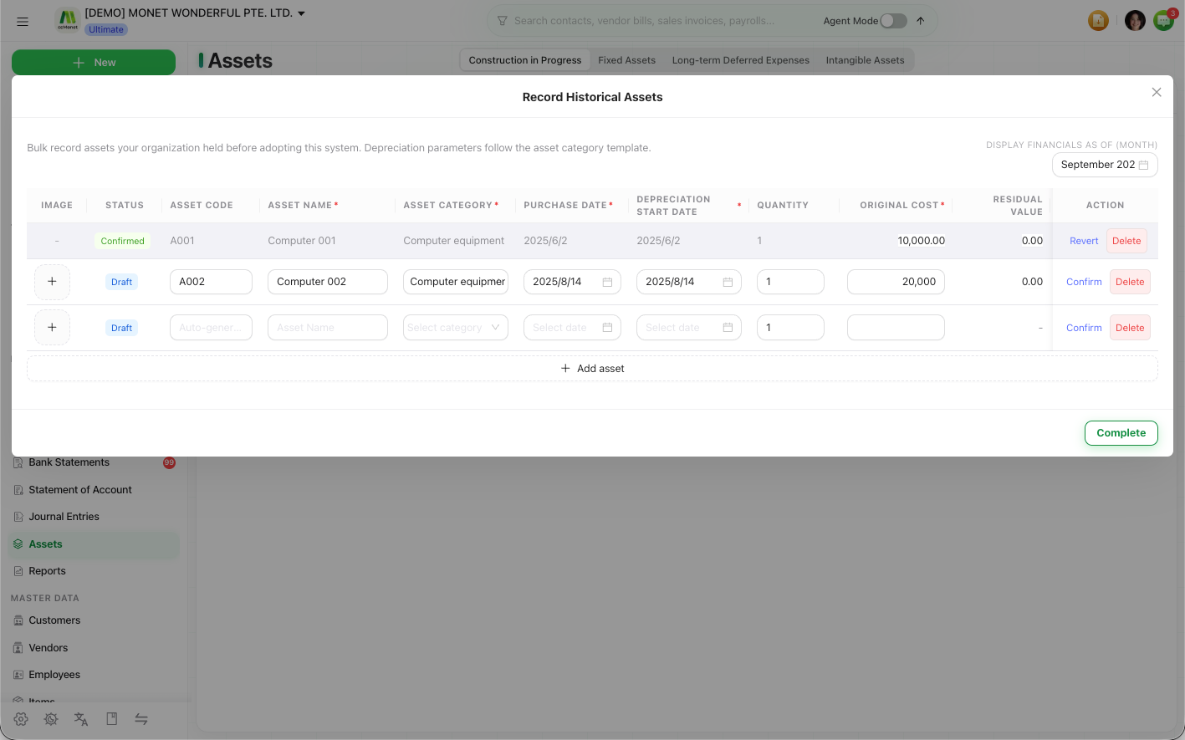1185x740 pixels.
Task: Open the hamburger menu icon
Action: pyautogui.click(x=23, y=22)
